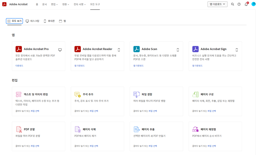
Task: Click the 페이지 삭제 trash page icon
Action: [78, 129]
